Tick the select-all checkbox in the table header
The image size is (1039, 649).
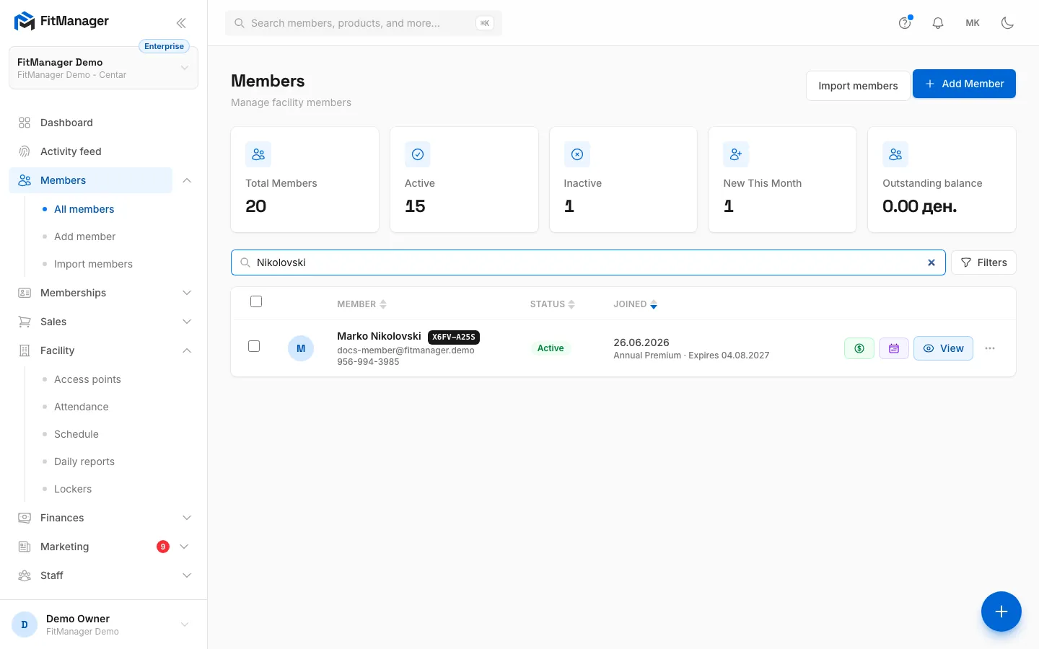(256, 301)
